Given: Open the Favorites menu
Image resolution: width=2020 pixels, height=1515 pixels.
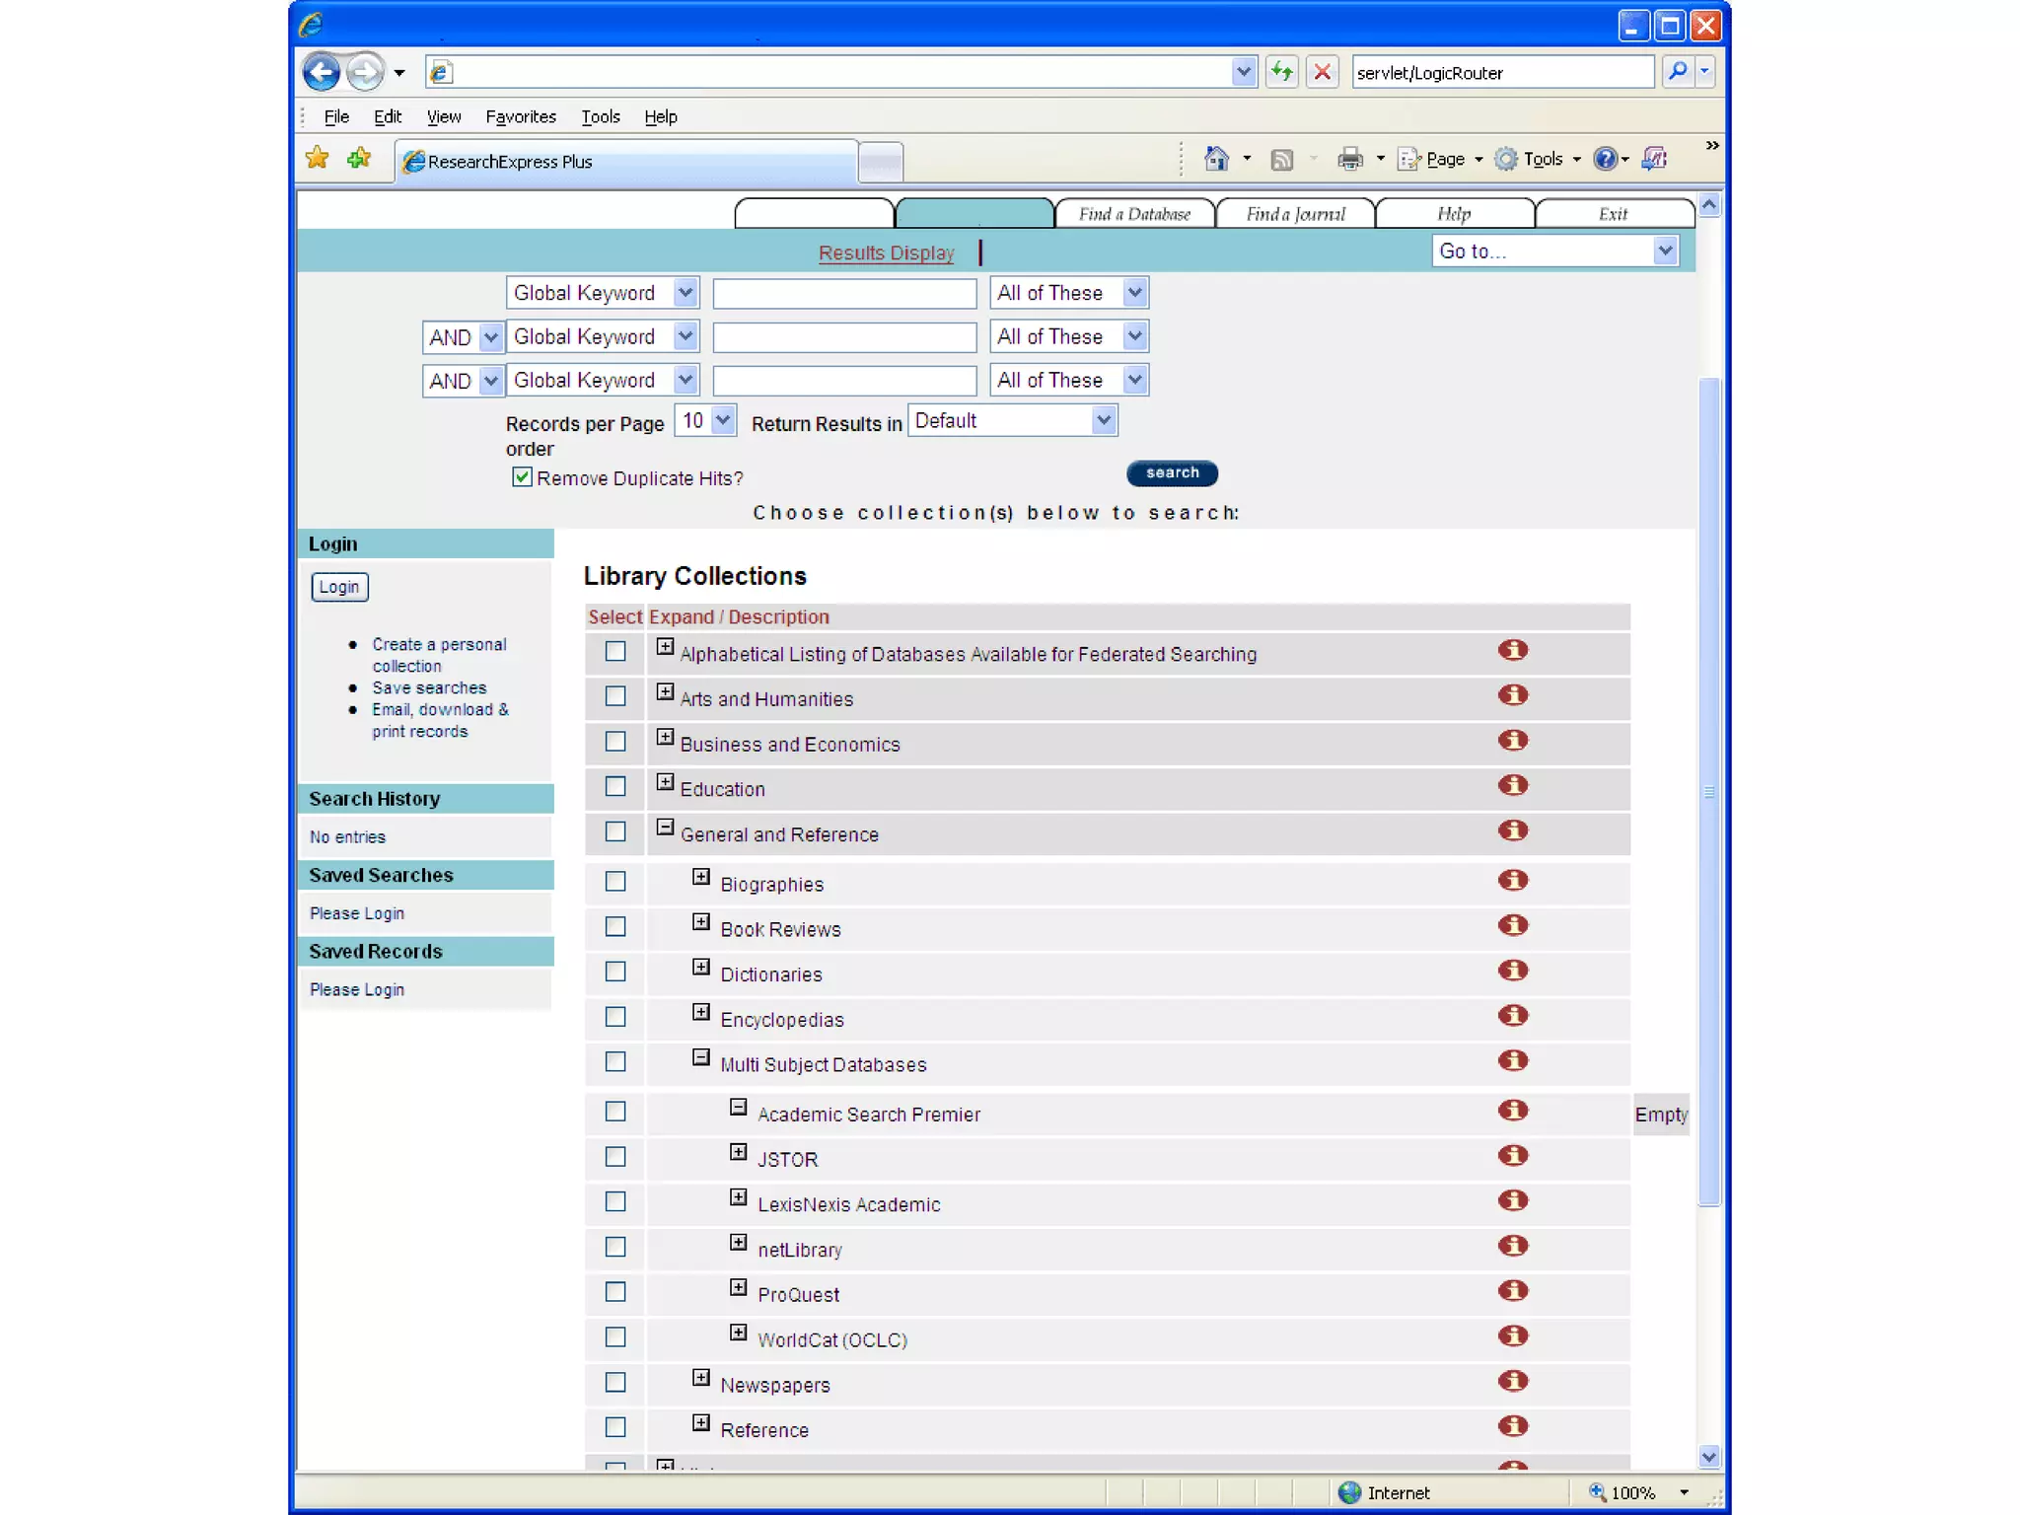Looking at the screenshot, I should (520, 116).
